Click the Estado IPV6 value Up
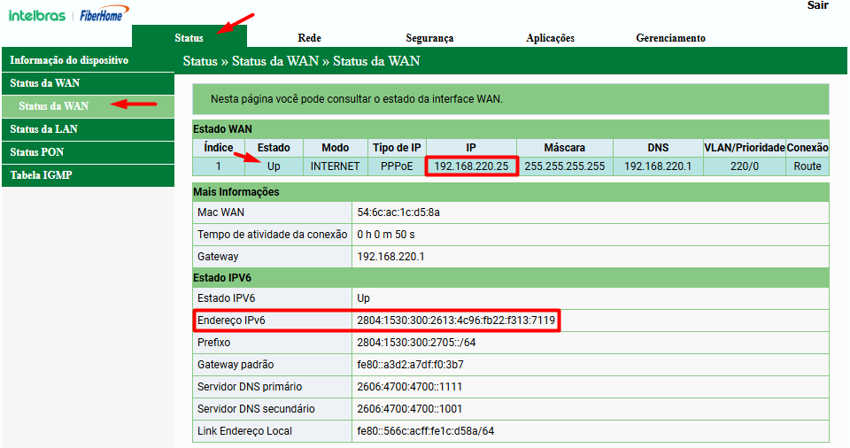Viewport: 850px width, 448px height. (x=363, y=298)
